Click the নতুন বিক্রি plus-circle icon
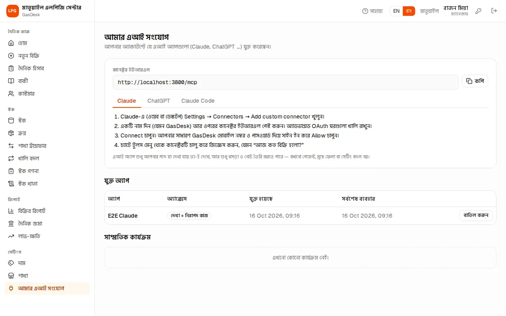 (x=11, y=56)
